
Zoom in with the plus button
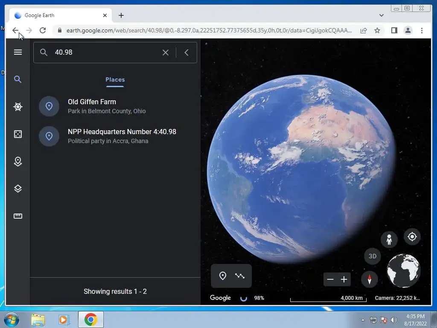click(344, 279)
